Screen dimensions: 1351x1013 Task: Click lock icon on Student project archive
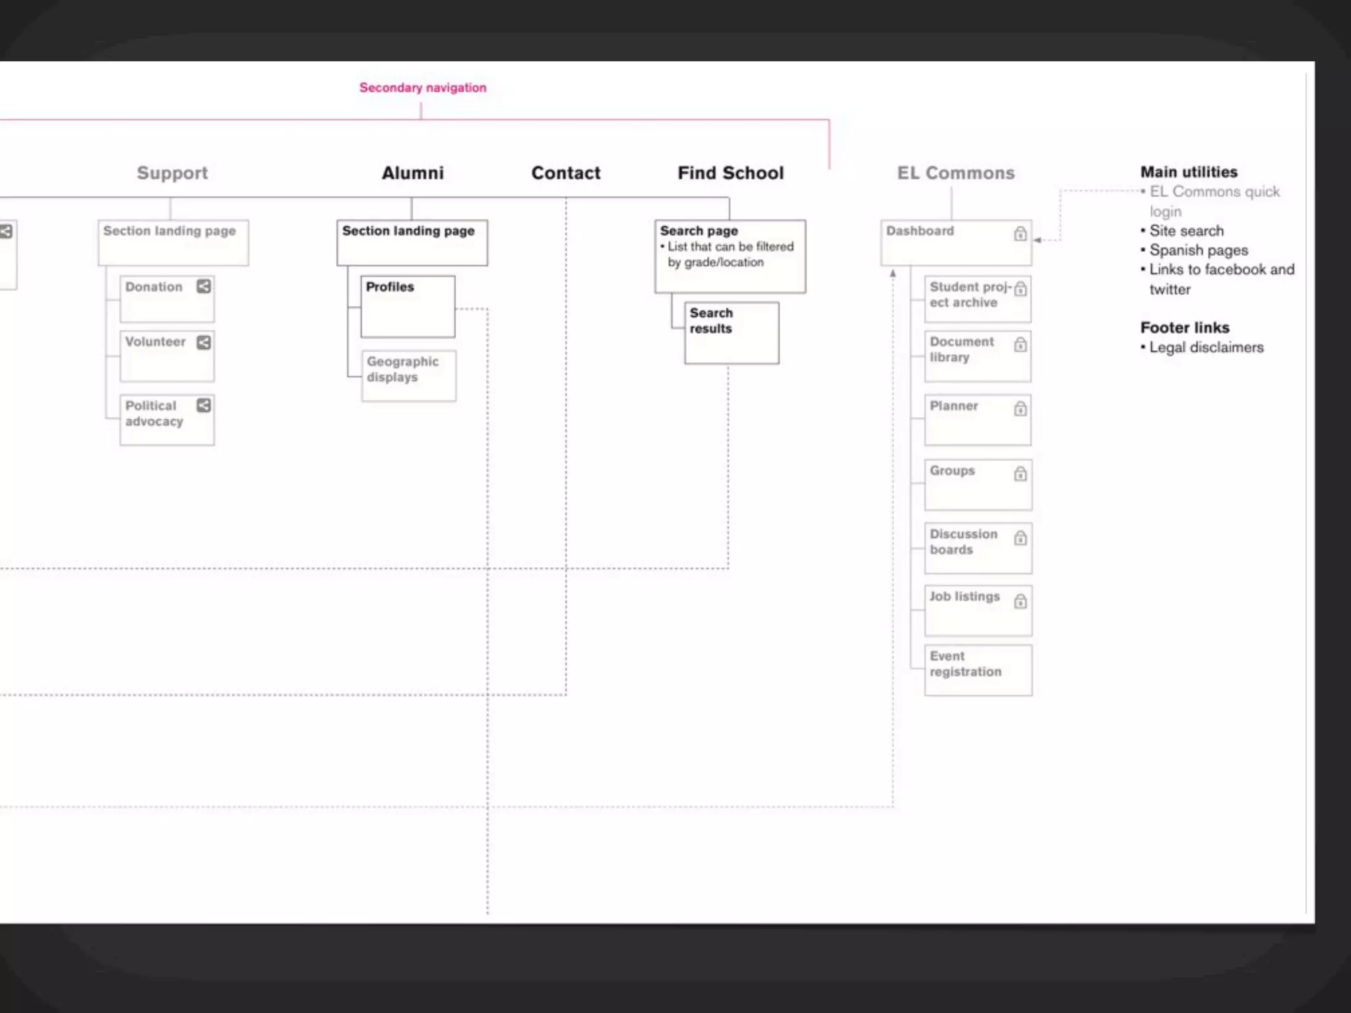point(1021,289)
